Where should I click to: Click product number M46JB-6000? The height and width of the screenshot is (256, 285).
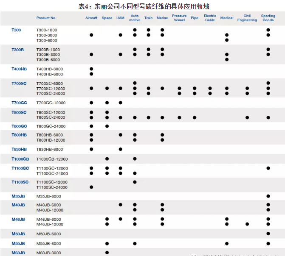coord(48,220)
